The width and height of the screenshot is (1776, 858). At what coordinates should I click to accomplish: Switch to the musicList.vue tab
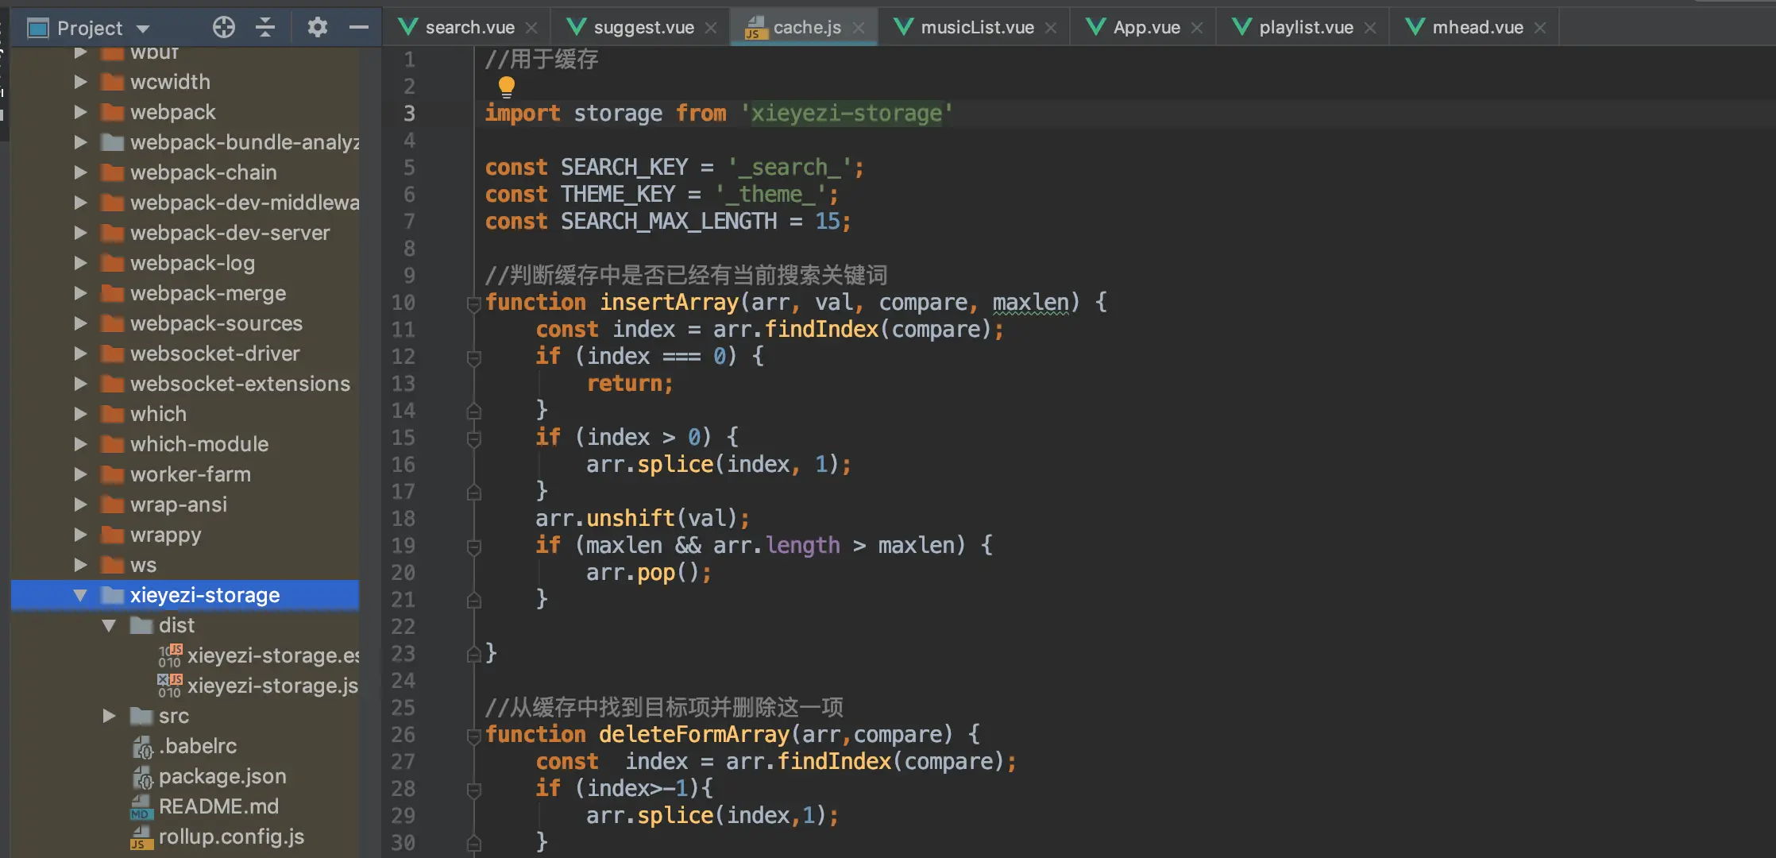(975, 26)
